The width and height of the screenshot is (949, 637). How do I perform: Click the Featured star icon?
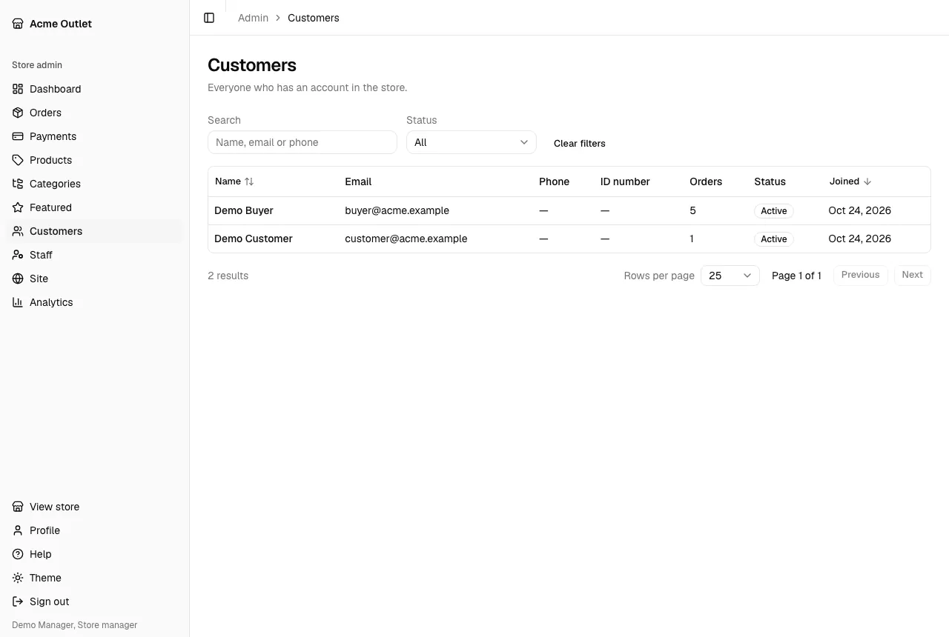coord(18,207)
